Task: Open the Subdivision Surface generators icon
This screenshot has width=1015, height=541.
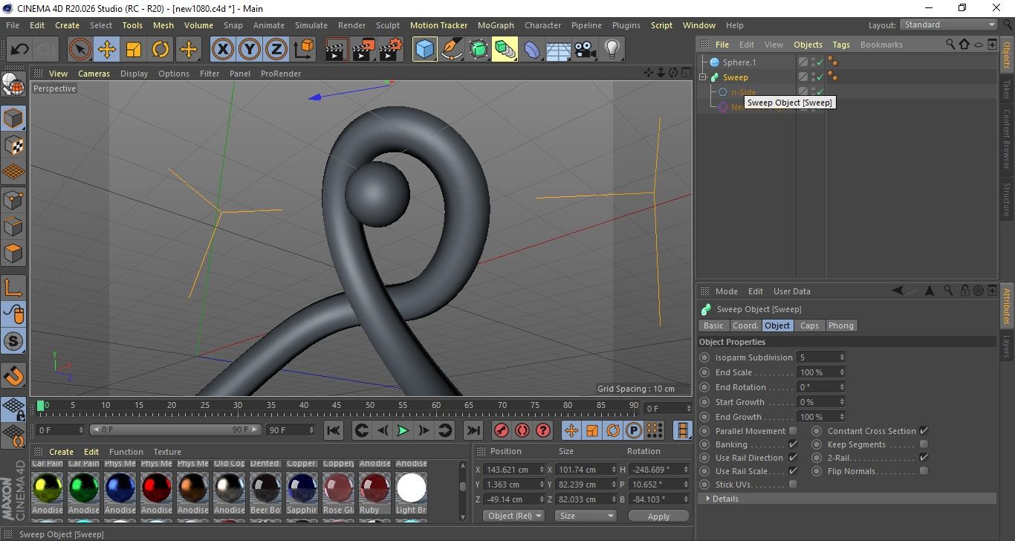Action: tap(479, 50)
